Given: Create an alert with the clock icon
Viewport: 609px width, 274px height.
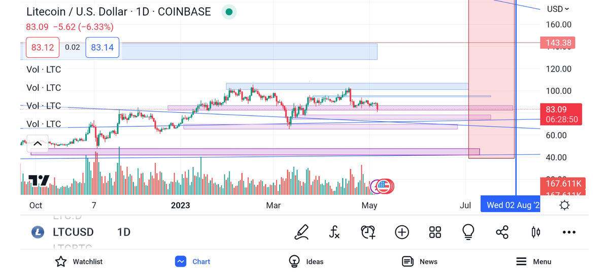Looking at the screenshot, I should [368, 232].
